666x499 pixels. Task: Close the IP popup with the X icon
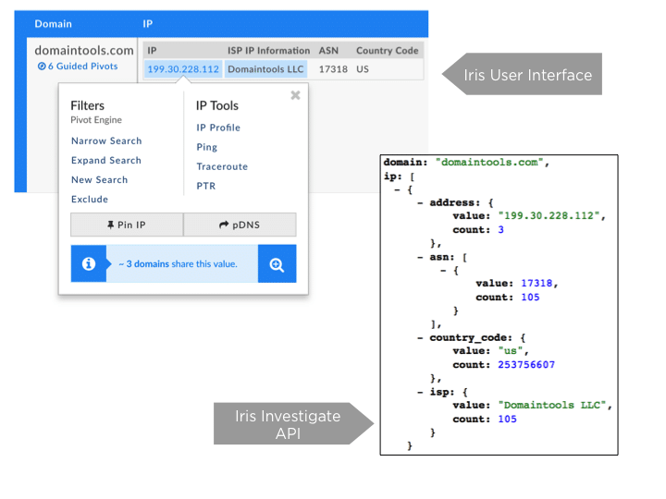[x=295, y=95]
